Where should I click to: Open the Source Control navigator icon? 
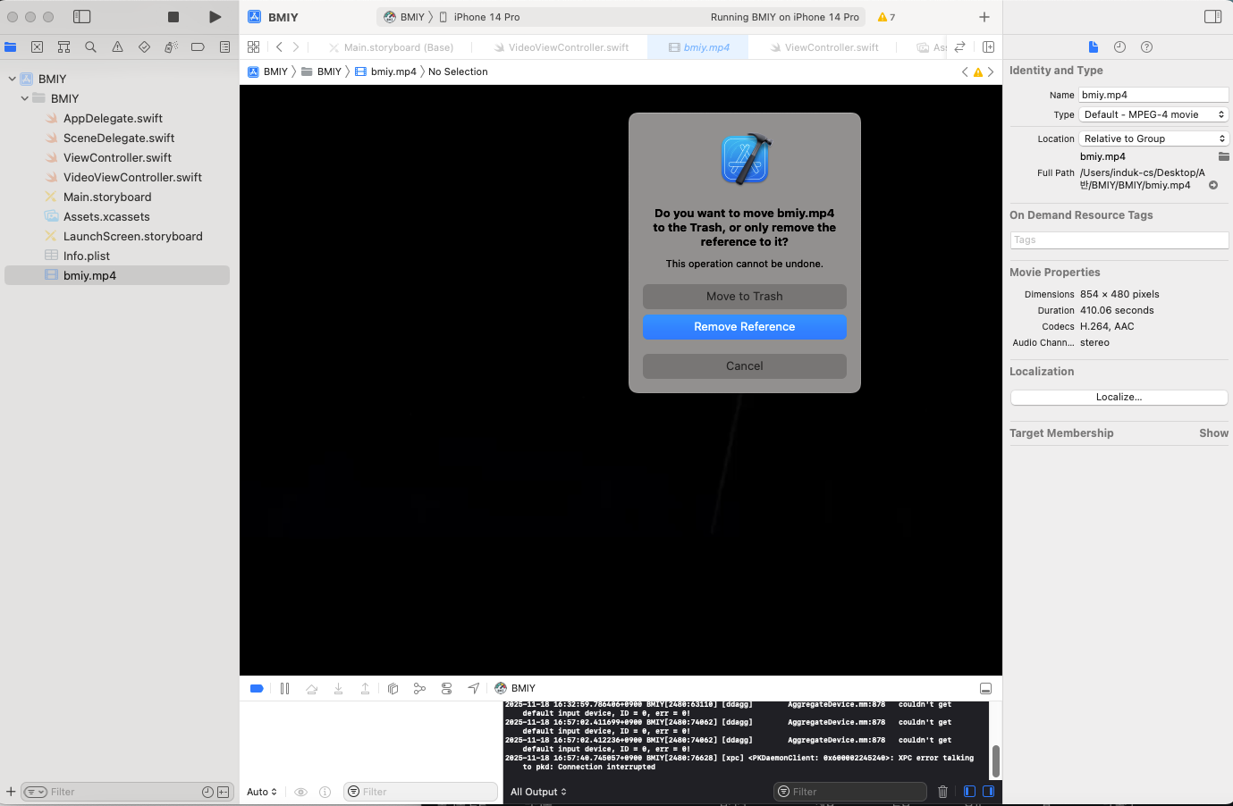click(37, 47)
